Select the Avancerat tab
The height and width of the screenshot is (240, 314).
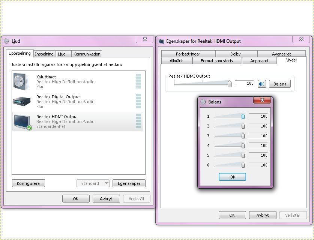click(281, 54)
